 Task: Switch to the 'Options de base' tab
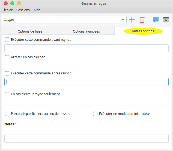[x=30, y=31]
